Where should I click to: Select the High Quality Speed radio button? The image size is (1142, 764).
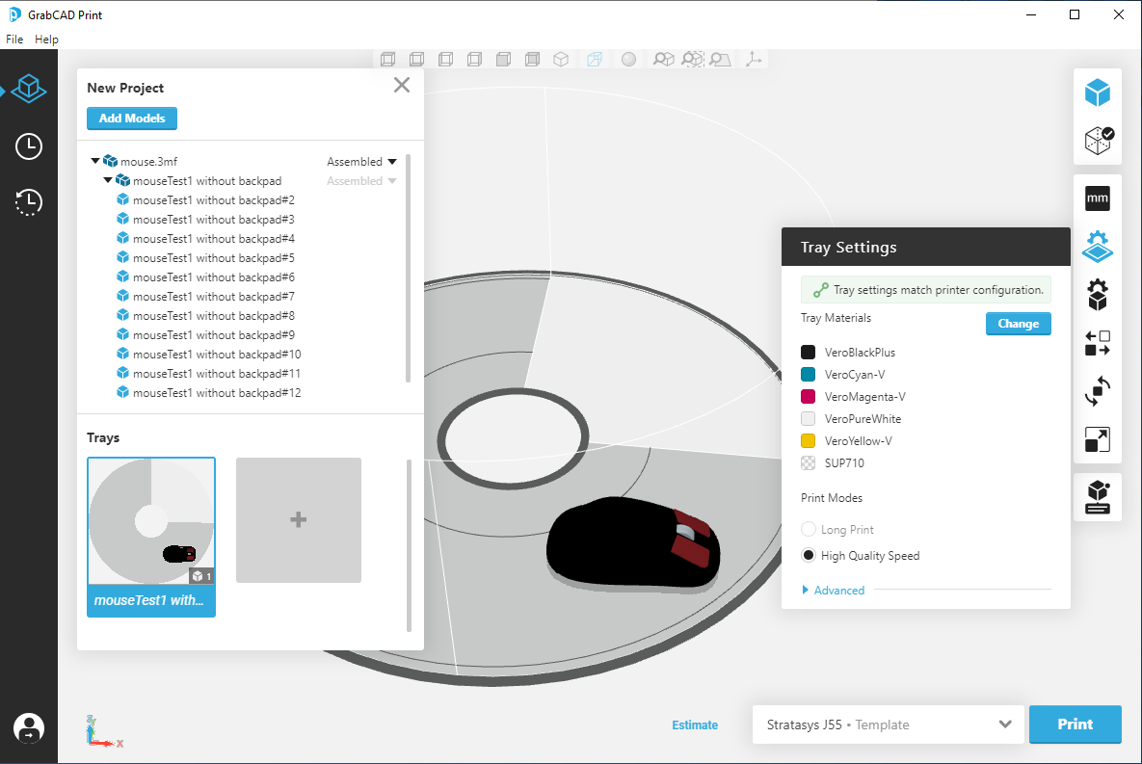tap(808, 555)
